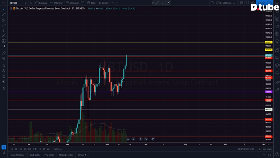This screenshot has width=280, height=158.
Task: Open the candle chart style selector
Action: pyautogui.click(x=31, y=3)
